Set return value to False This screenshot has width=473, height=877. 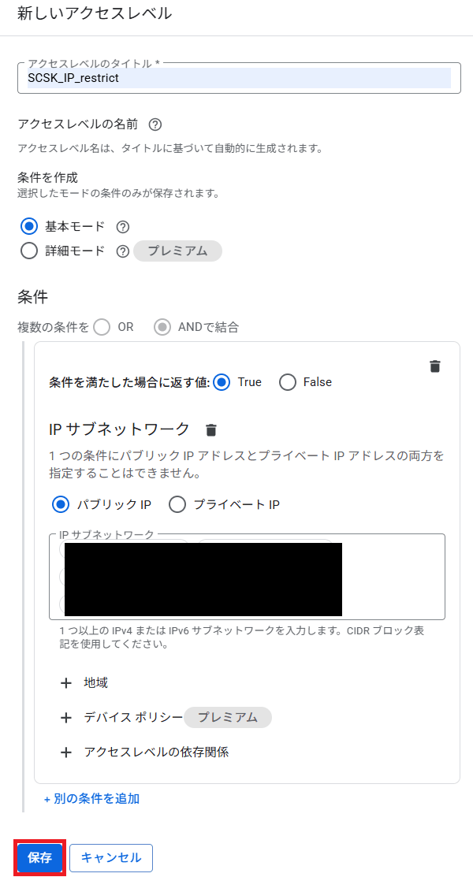(288, 382)
